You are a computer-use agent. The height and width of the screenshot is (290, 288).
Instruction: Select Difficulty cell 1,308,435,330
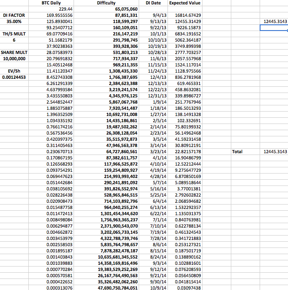[x=106, y=71]
